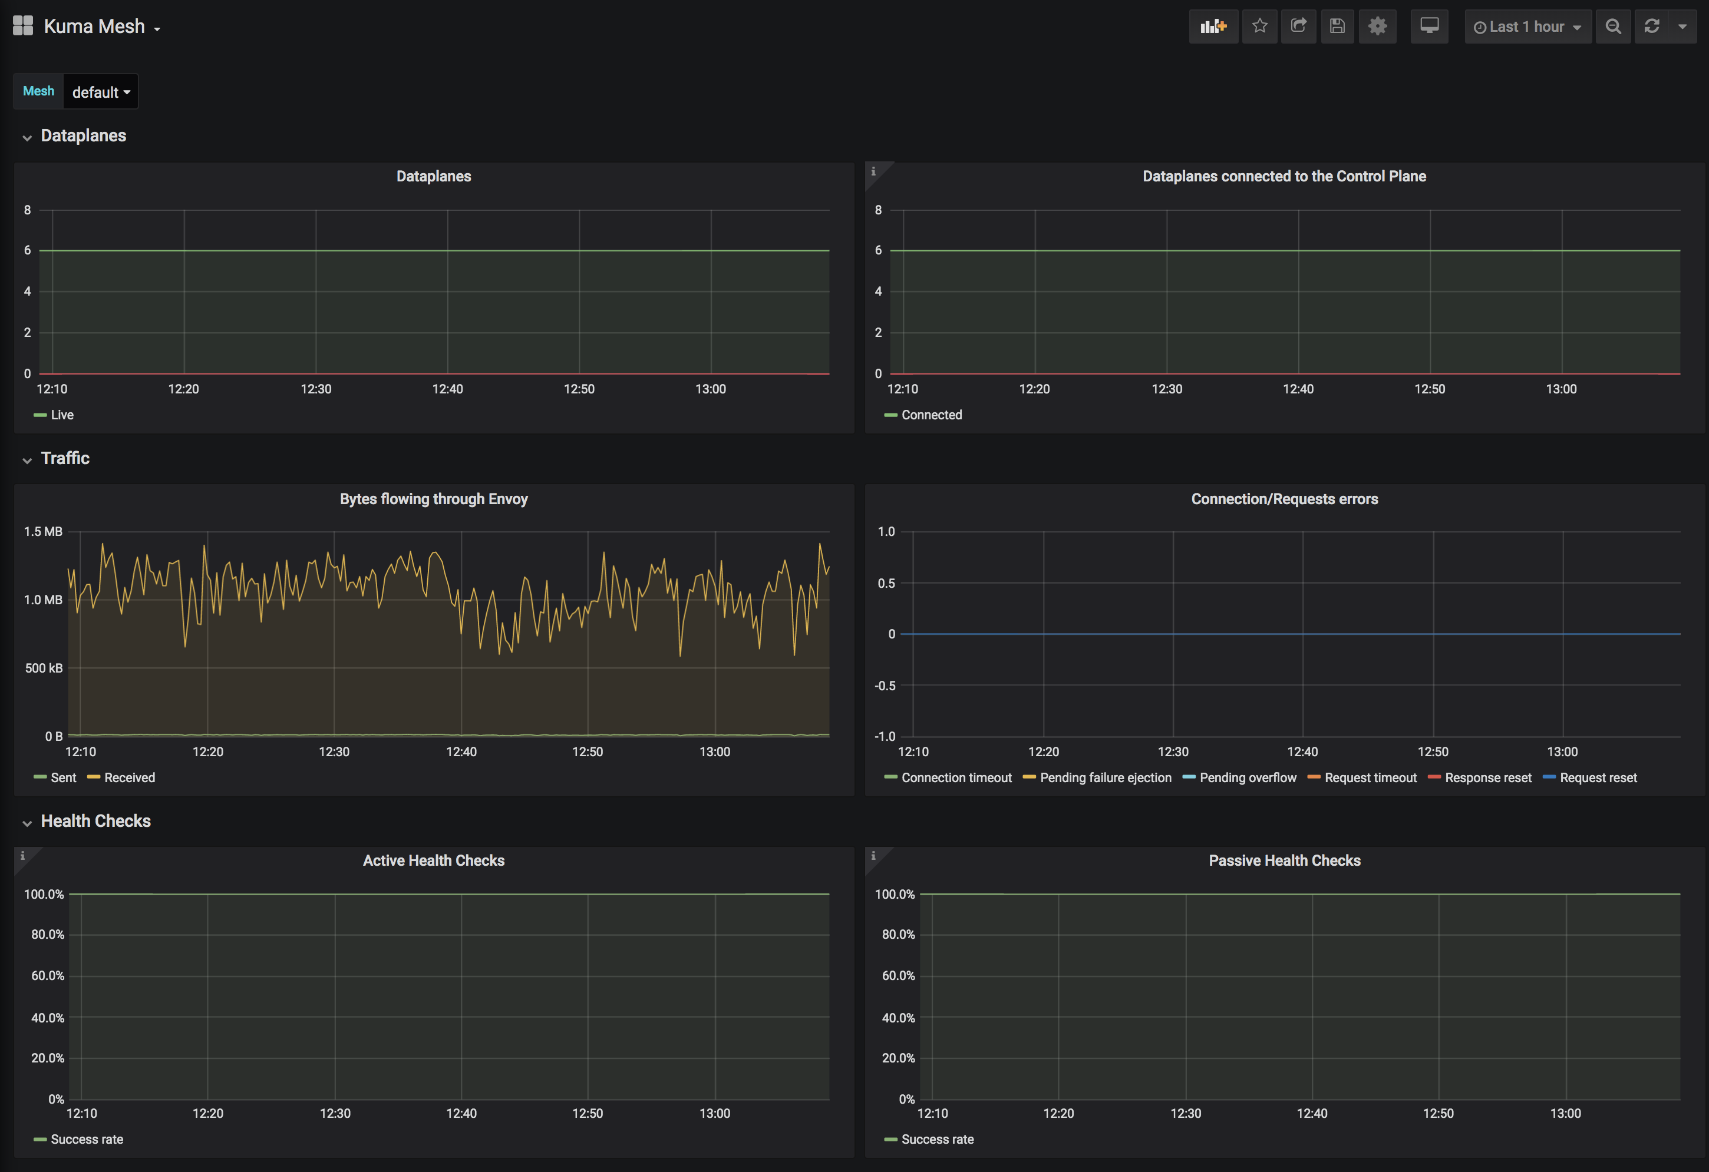Screen dimensions: 1709x1172
Task: Open refresh interval dropdown arrow
Action: tap(1682, 27)
